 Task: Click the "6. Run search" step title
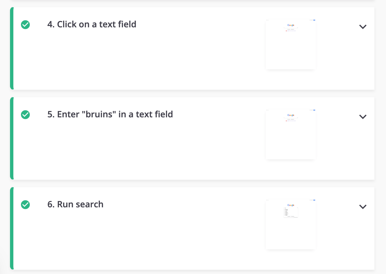(x=75, y=204)
